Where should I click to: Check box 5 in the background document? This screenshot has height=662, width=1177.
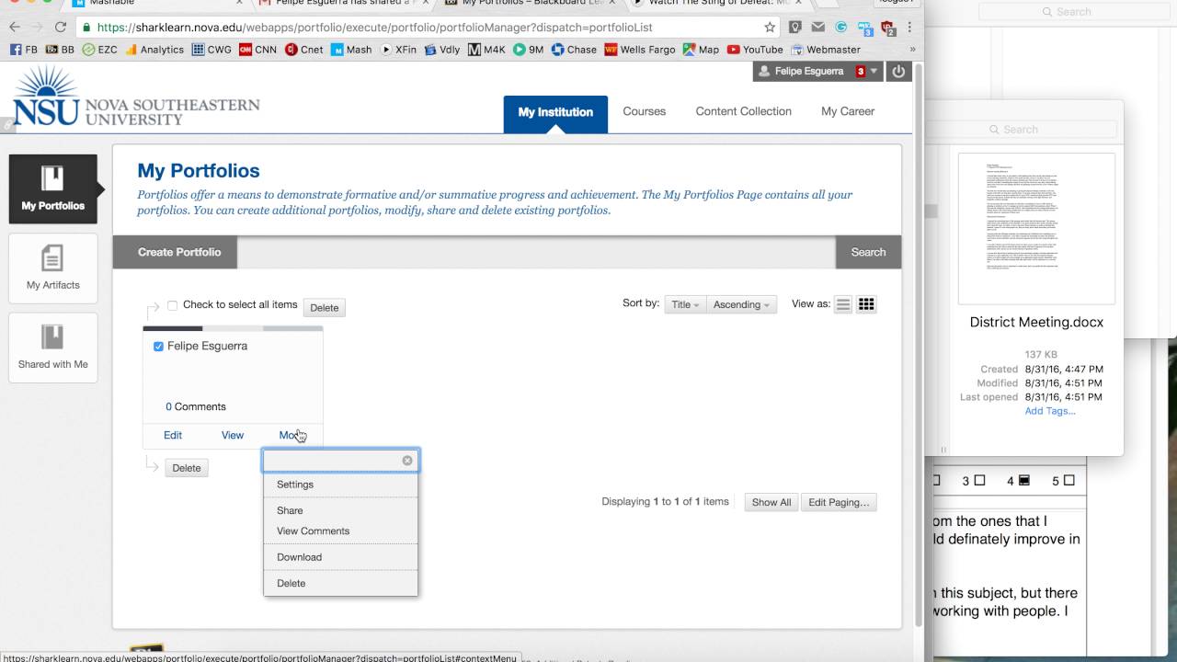tap(1068, 481)
